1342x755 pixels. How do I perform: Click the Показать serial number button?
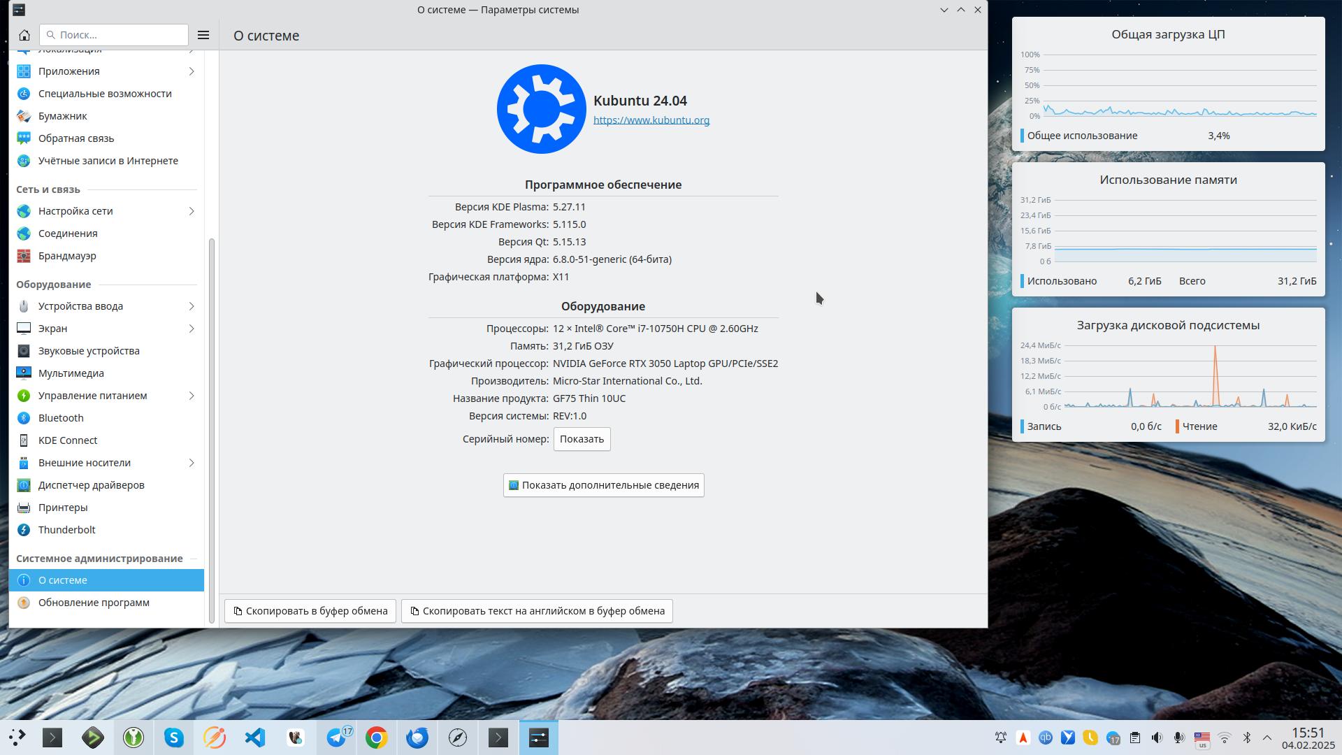click(x=582, y=439)
